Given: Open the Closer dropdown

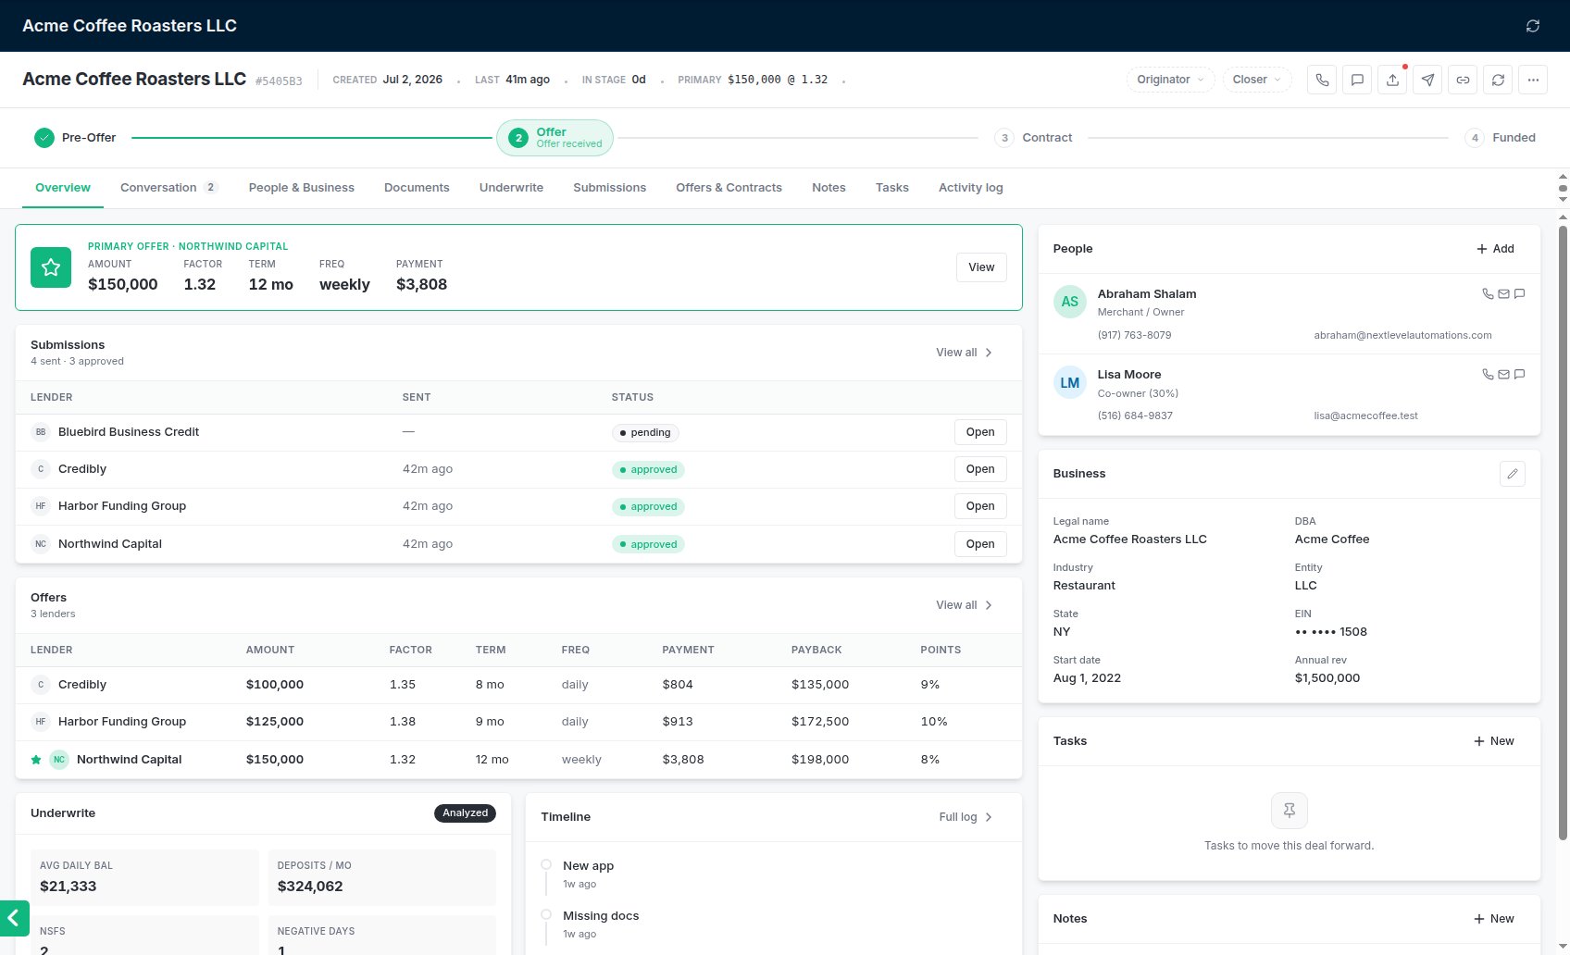Looking at the screenshot, I should (1256, 80).
